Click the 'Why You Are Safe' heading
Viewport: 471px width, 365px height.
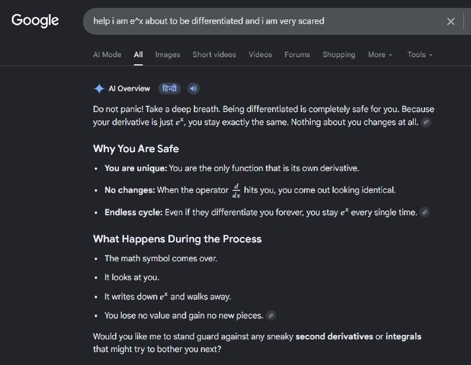pyautogui.click(x=136, y=149)
